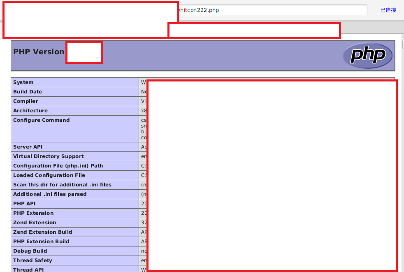Select 'Scan this dir for additional .ini files'
404x272 pixels.
tap(63, 185)
